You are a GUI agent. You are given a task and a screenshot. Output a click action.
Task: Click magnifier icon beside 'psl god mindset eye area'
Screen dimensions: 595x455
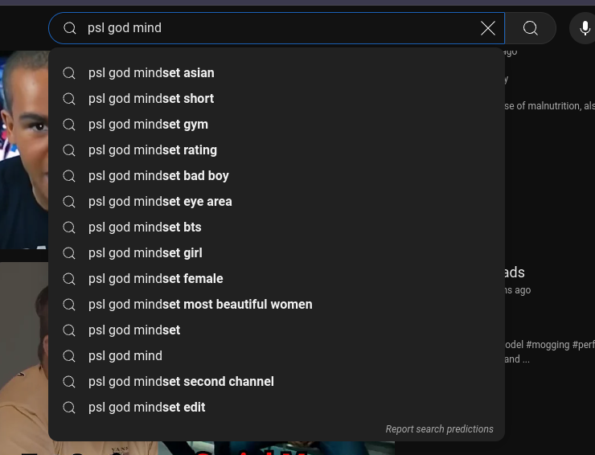69,202
